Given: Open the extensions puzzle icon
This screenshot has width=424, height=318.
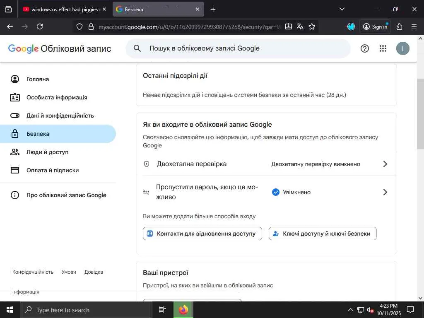Looking at the screenshot, I should click(400, 26).
